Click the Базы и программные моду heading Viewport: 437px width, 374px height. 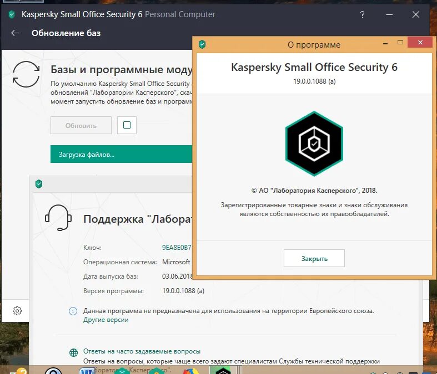pos(122,69)
